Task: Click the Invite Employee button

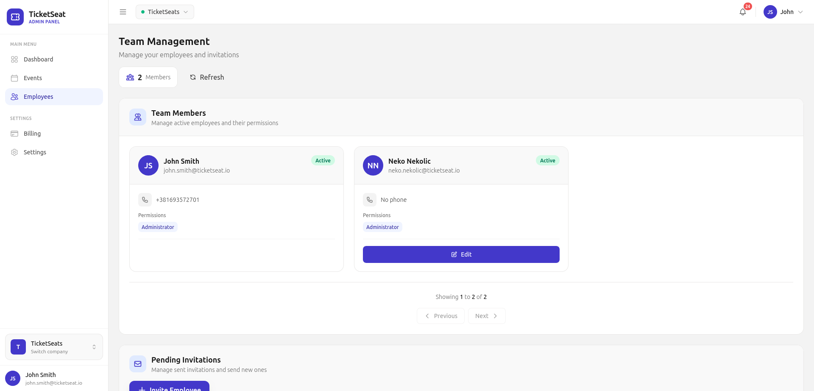Action: 169,386
